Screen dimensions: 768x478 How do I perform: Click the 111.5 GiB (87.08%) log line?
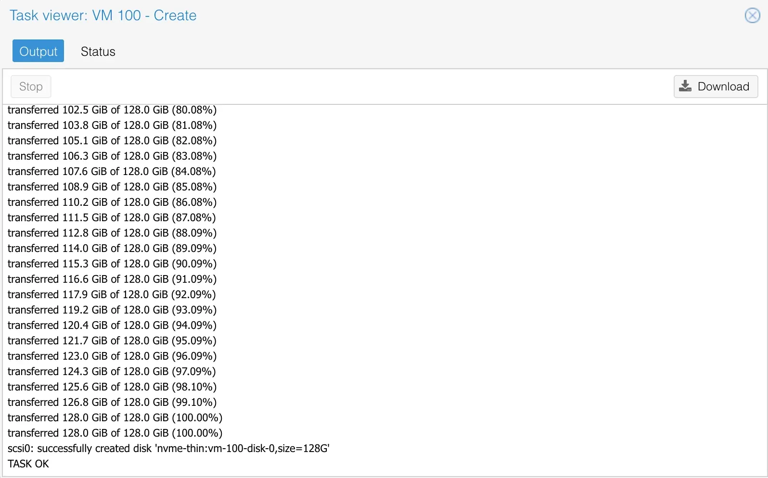coord(112,217)
